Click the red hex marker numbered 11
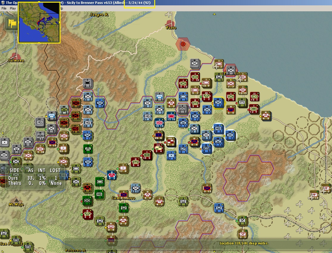The height and width of the screenshot is (253, 332). tap(183, 44)
